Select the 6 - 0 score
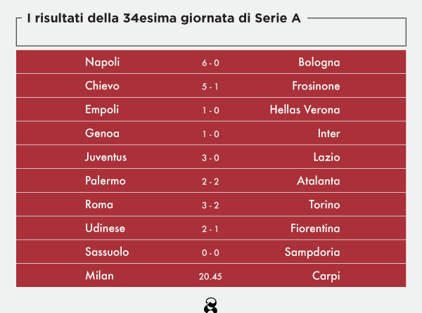422x313 pixels. click(210, 63)
